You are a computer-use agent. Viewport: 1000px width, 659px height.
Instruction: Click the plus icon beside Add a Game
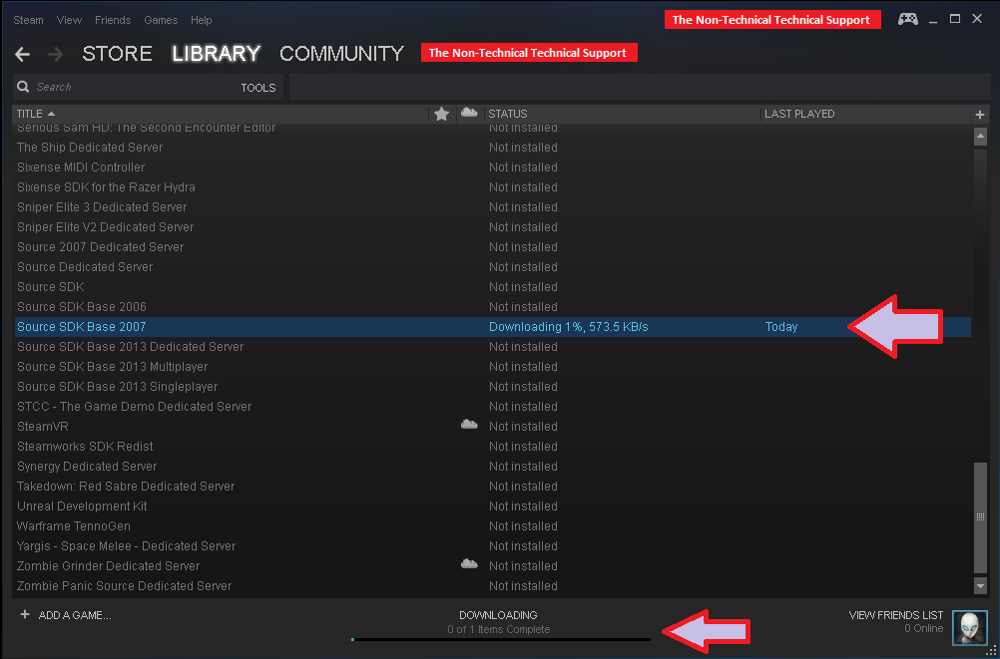point(25,614)
